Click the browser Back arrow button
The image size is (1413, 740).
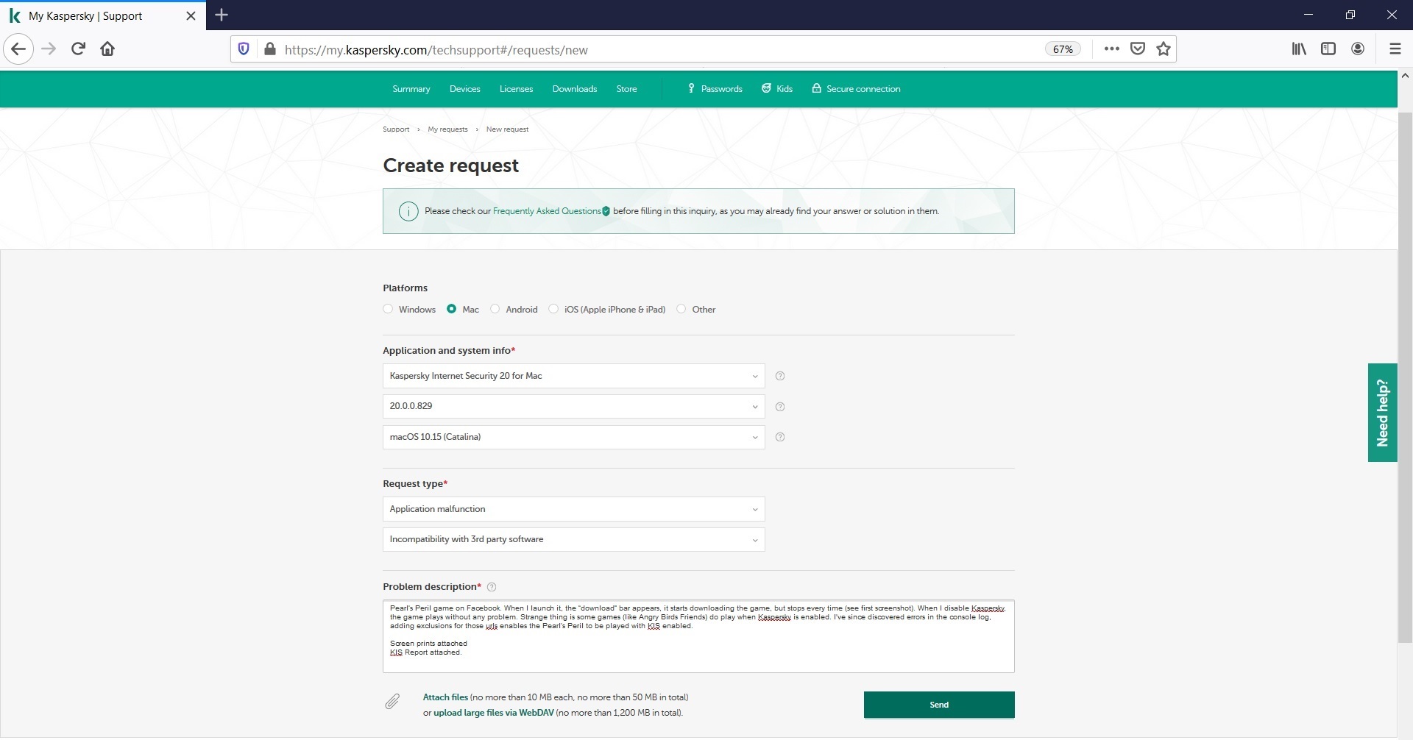click(18, 49)
